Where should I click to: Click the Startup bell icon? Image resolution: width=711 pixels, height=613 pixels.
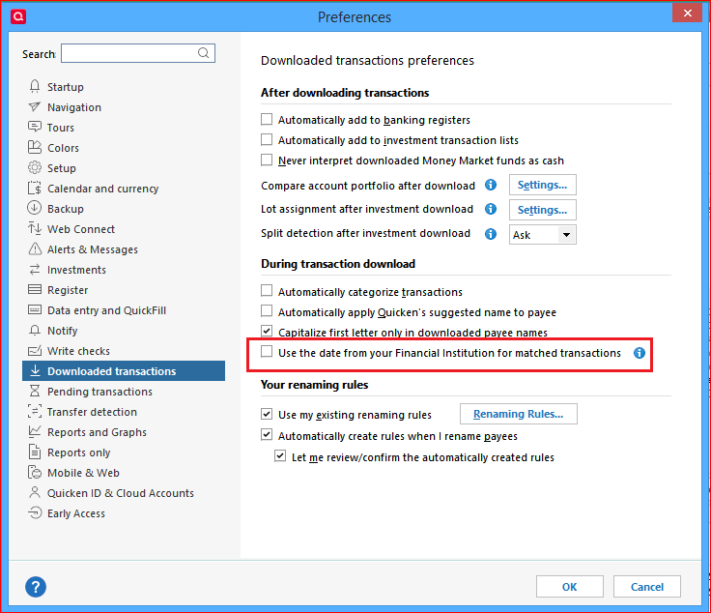click(x=35, y=86)
